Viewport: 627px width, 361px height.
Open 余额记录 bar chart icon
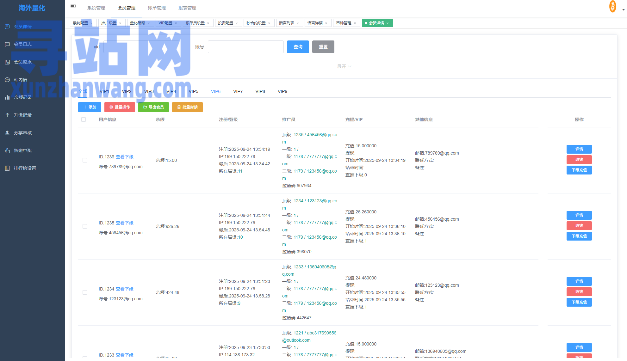coord(7,97)
